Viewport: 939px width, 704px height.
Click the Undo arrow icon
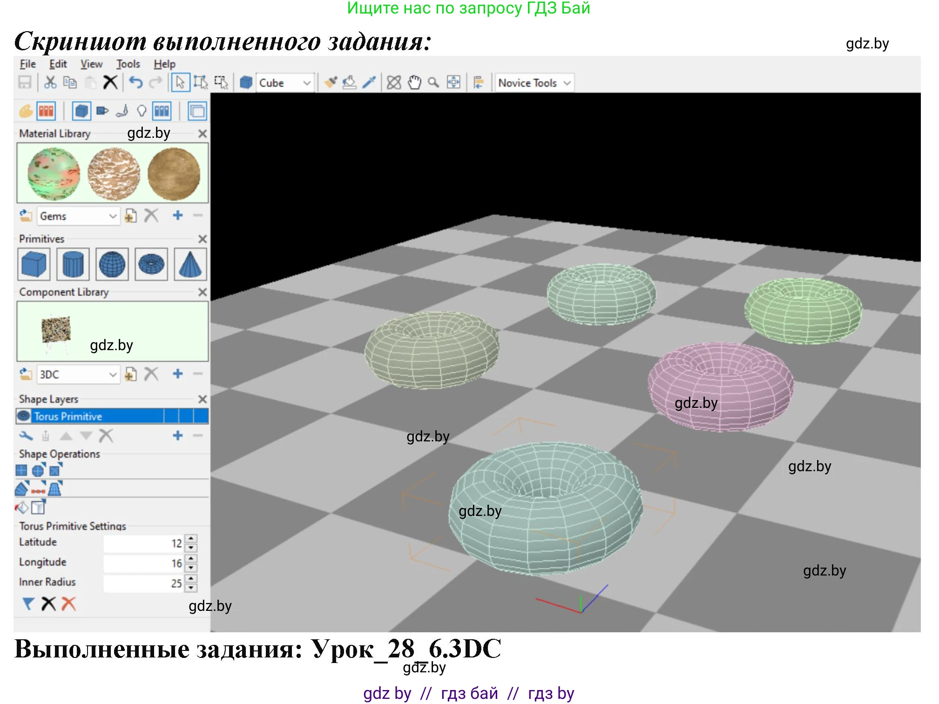(x=135, y=83)
